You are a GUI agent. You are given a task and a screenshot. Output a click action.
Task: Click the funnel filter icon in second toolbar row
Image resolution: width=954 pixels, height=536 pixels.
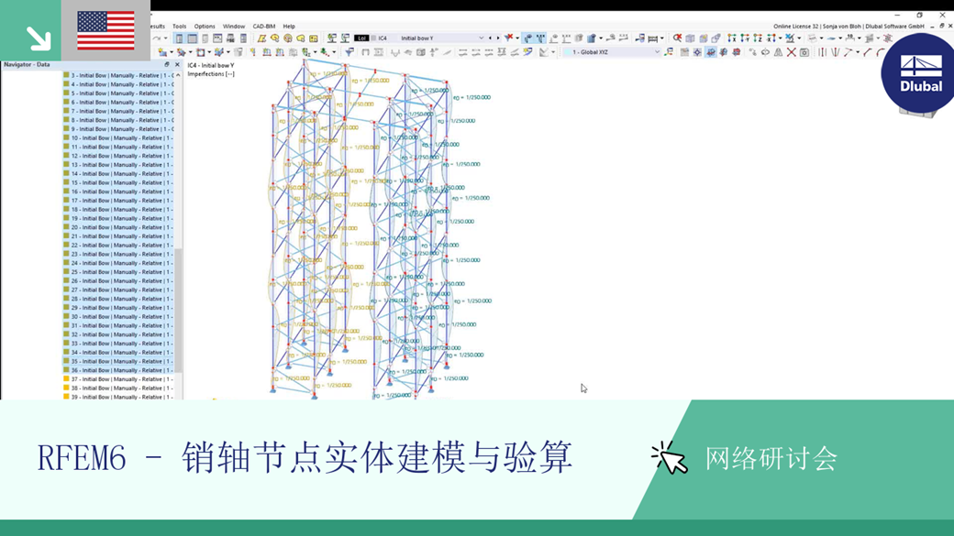[349, 52]
